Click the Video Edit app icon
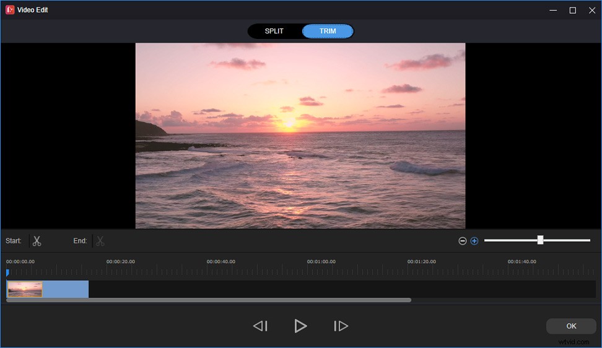Image resolution: width=602 pixels, height=348 pixels. coord(10,10)
